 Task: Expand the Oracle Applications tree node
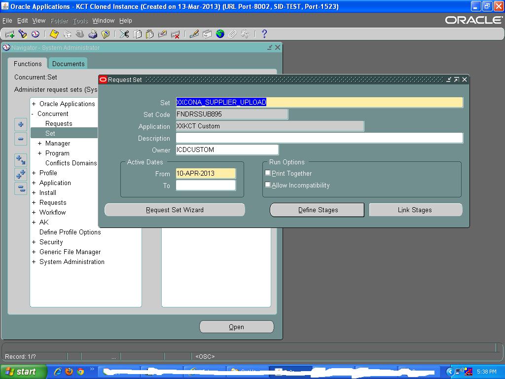tap(34, 104)
